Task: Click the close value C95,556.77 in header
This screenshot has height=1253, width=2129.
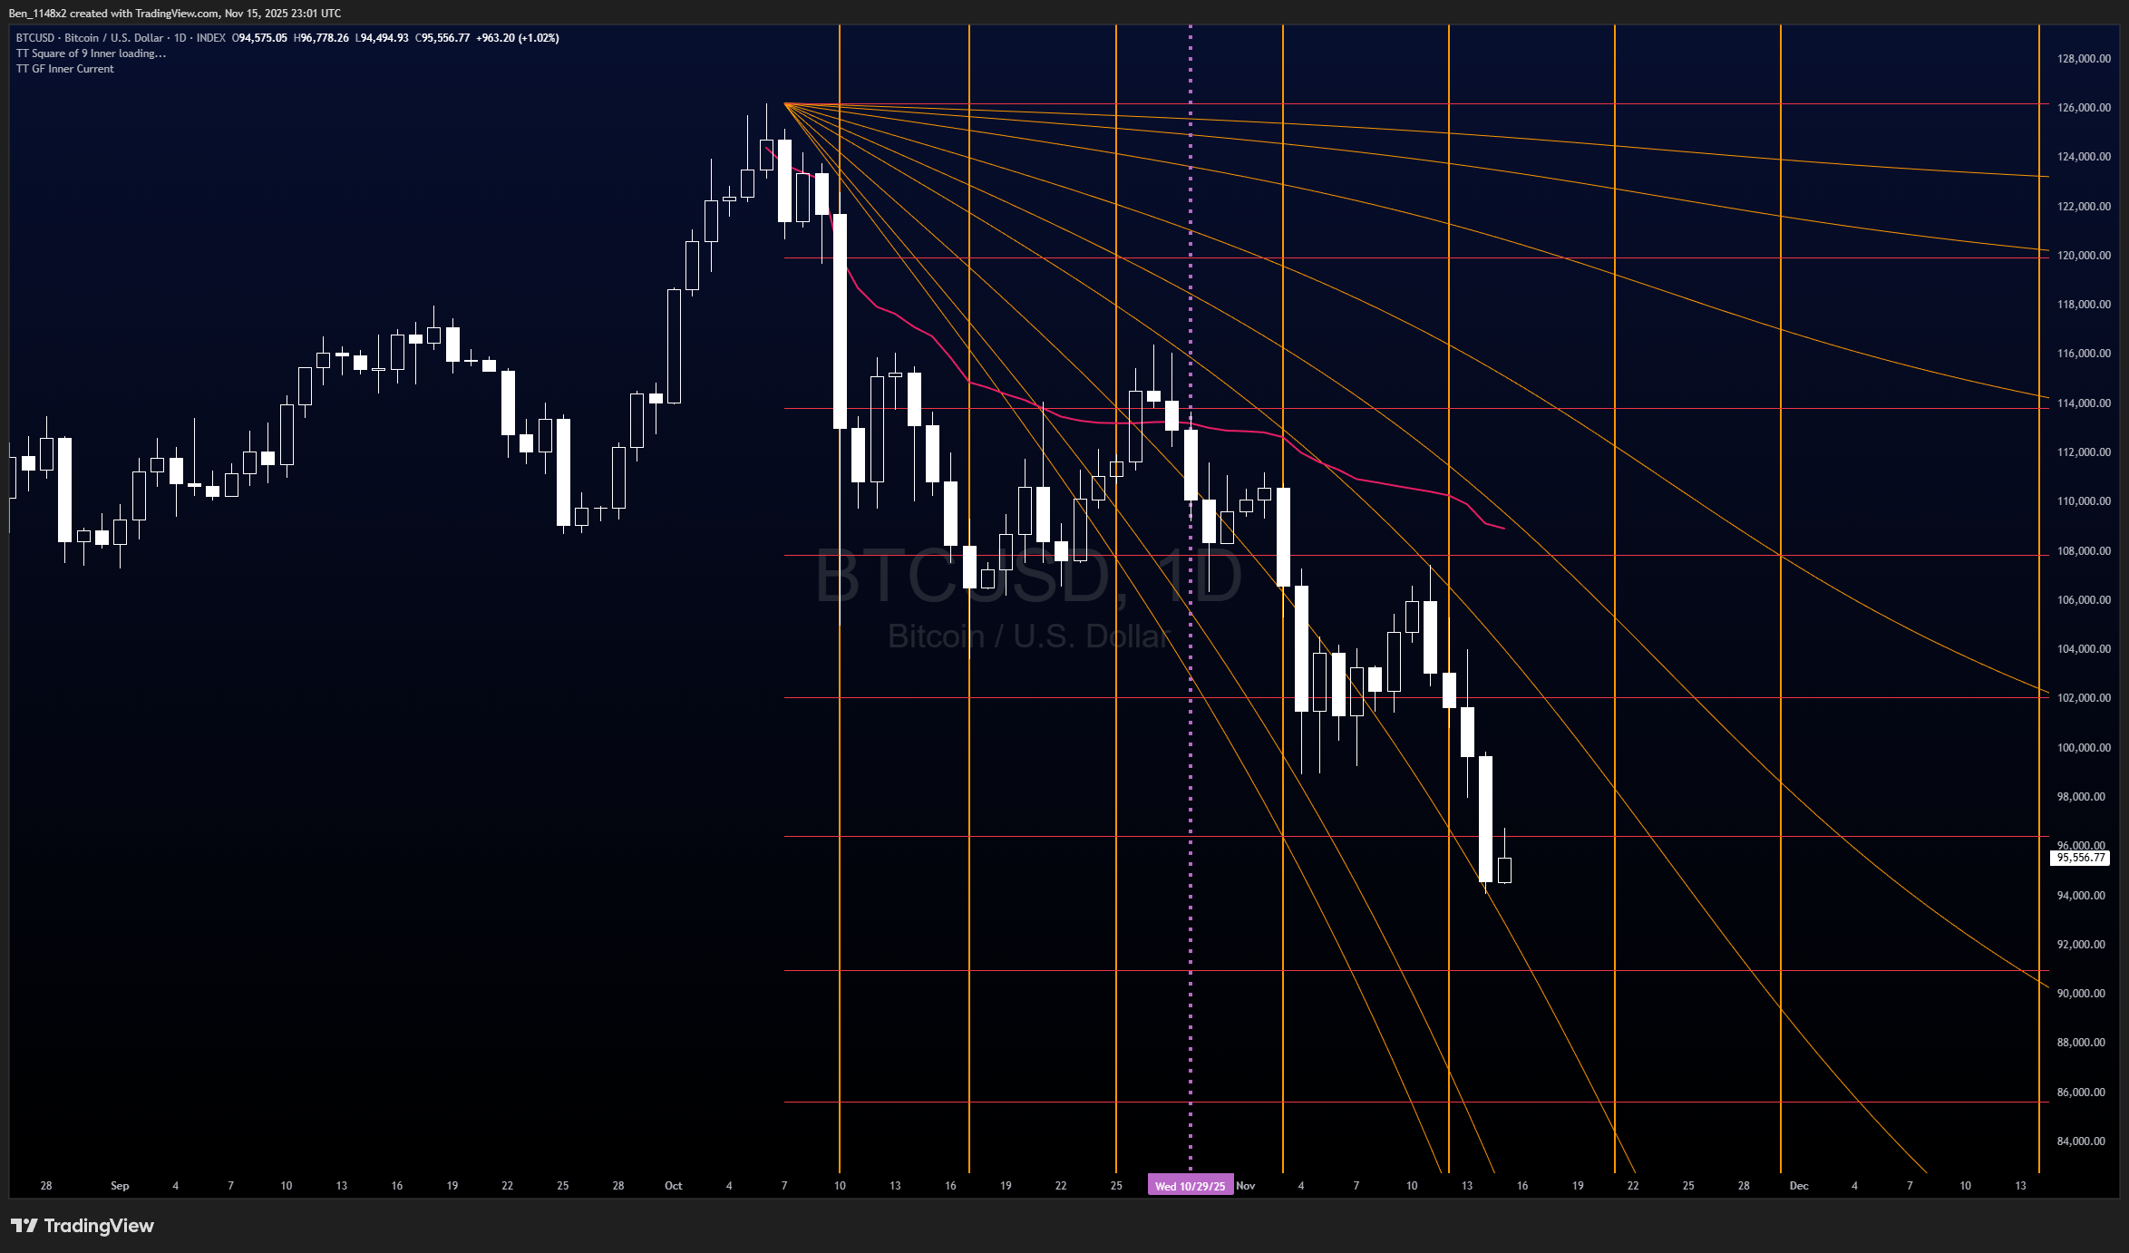Action: coord(442,38)
